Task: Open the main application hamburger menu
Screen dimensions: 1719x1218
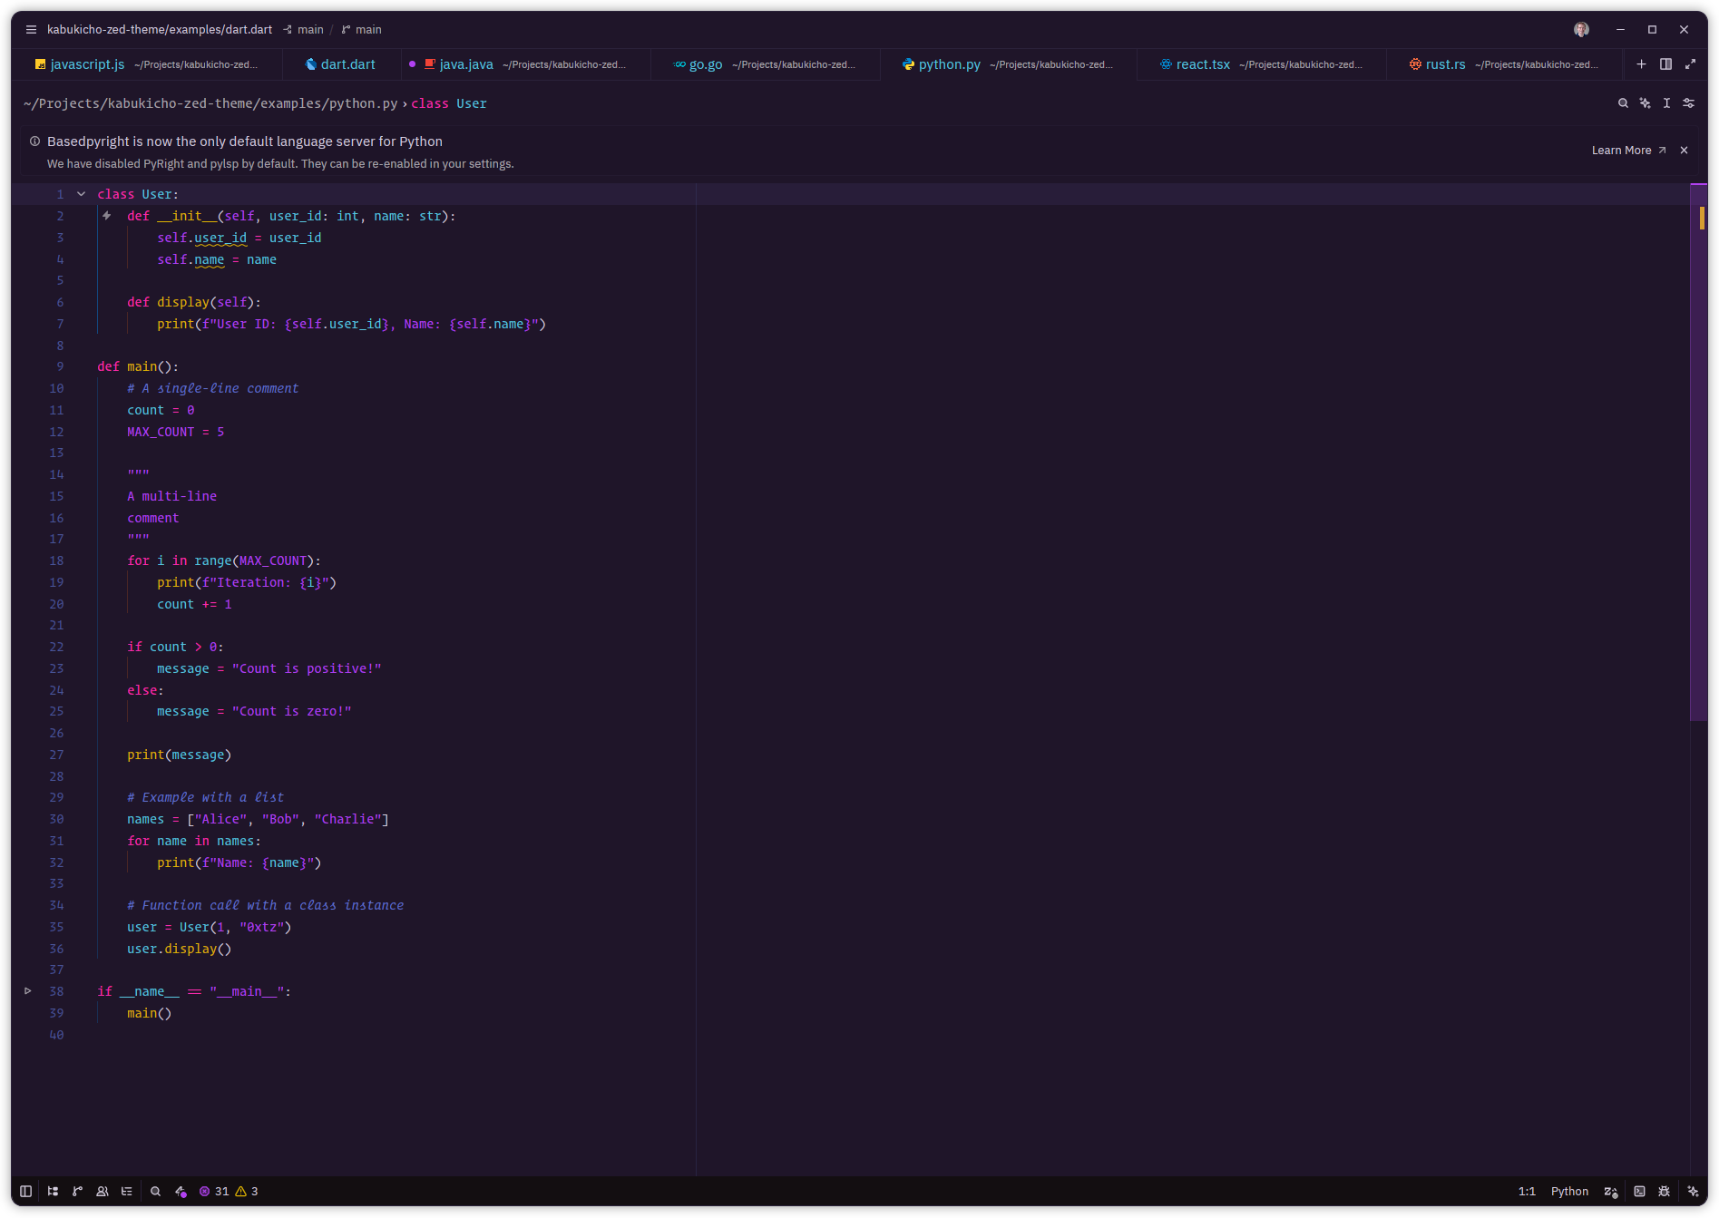Action: (x=31, y=29)
